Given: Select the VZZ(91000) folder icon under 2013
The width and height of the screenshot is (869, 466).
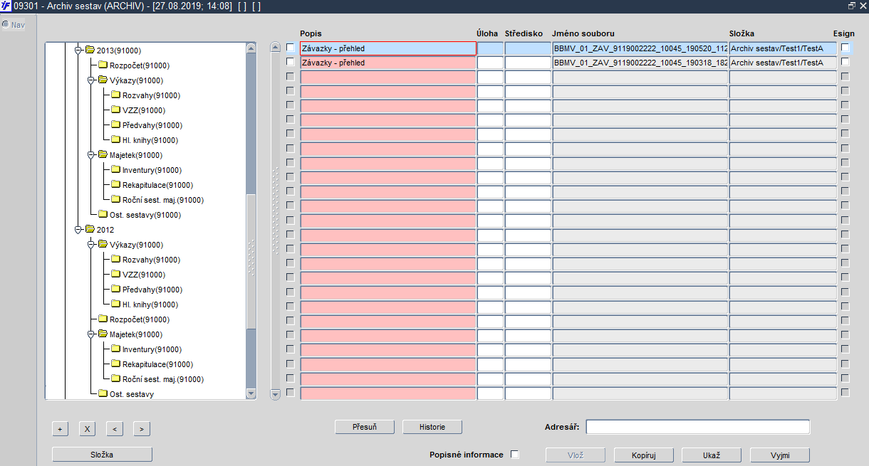Looking at the screenshot, I should click(115, 110).
